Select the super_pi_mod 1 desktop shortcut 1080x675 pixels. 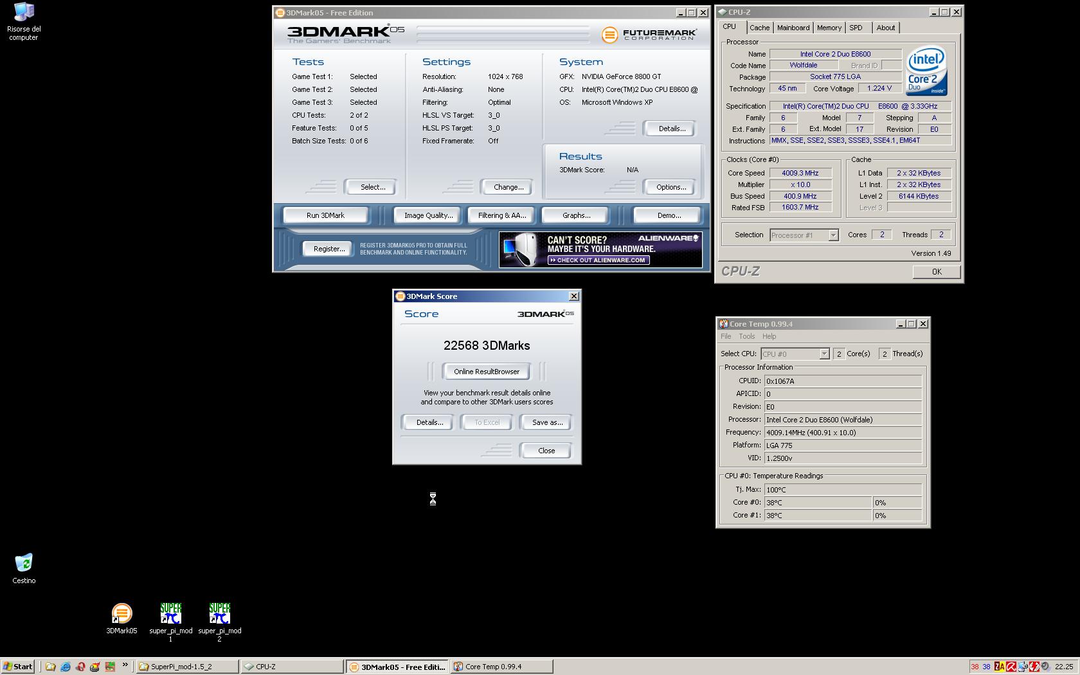[x=170, y=622]
